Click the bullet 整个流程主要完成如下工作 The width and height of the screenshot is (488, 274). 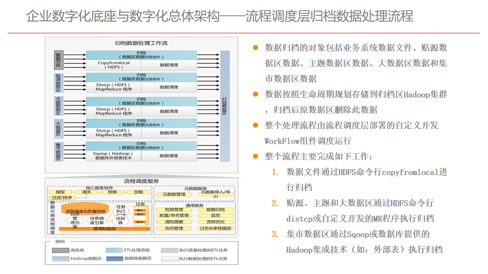tap(319, 156)
